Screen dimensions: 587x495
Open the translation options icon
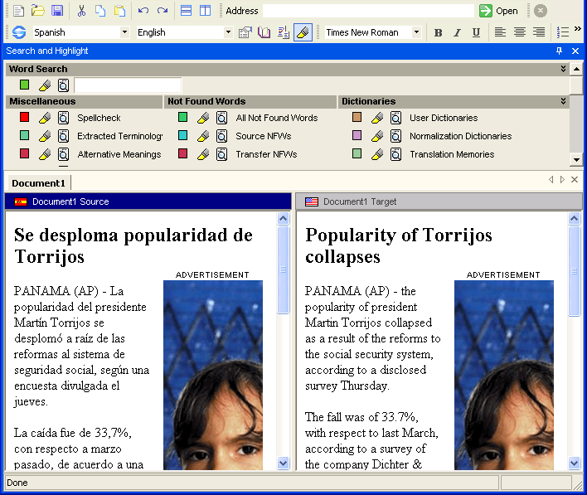(245, 32)
